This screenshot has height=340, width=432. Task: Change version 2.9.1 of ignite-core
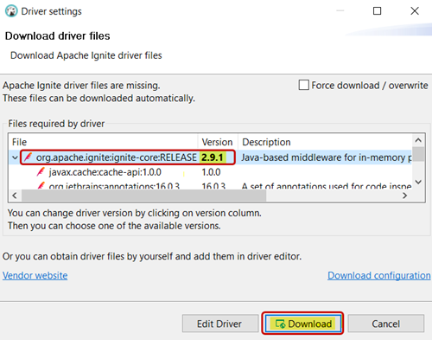tap(213, 157)
